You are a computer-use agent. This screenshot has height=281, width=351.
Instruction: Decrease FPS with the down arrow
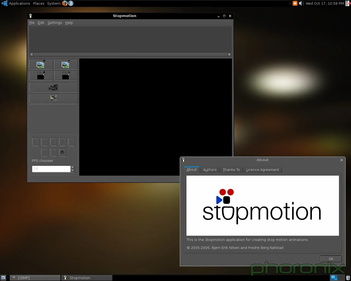pos(73,170)
